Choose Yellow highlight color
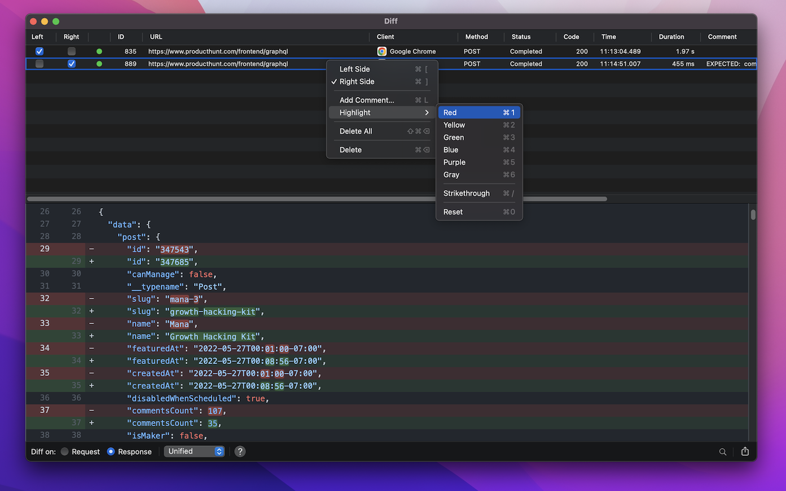The image size is (786, 491). (479, 125)
